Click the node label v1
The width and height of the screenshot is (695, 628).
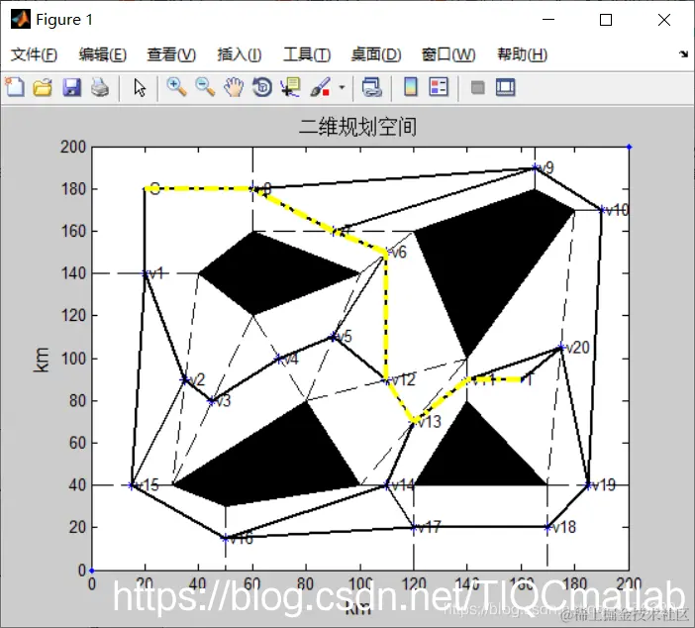(x=156, y=273)
